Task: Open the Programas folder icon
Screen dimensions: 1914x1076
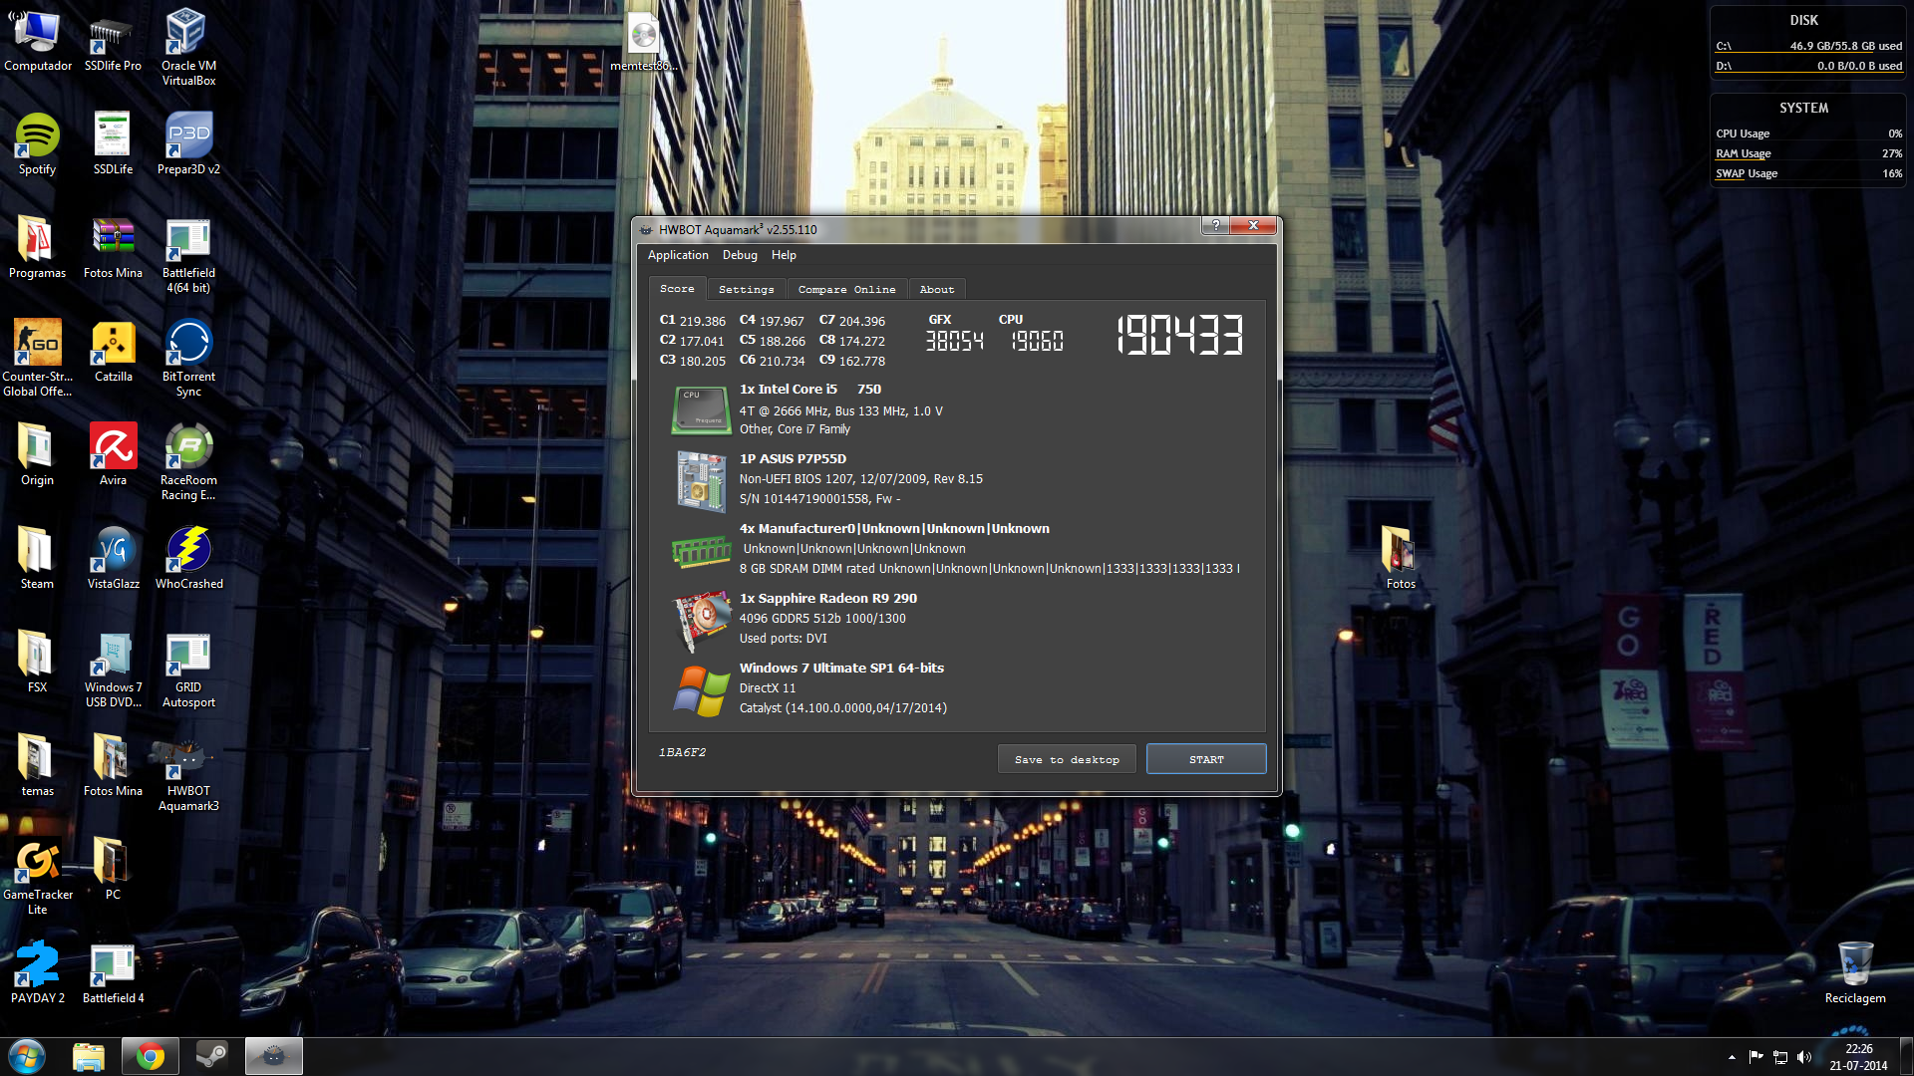Action: point(38,248)
